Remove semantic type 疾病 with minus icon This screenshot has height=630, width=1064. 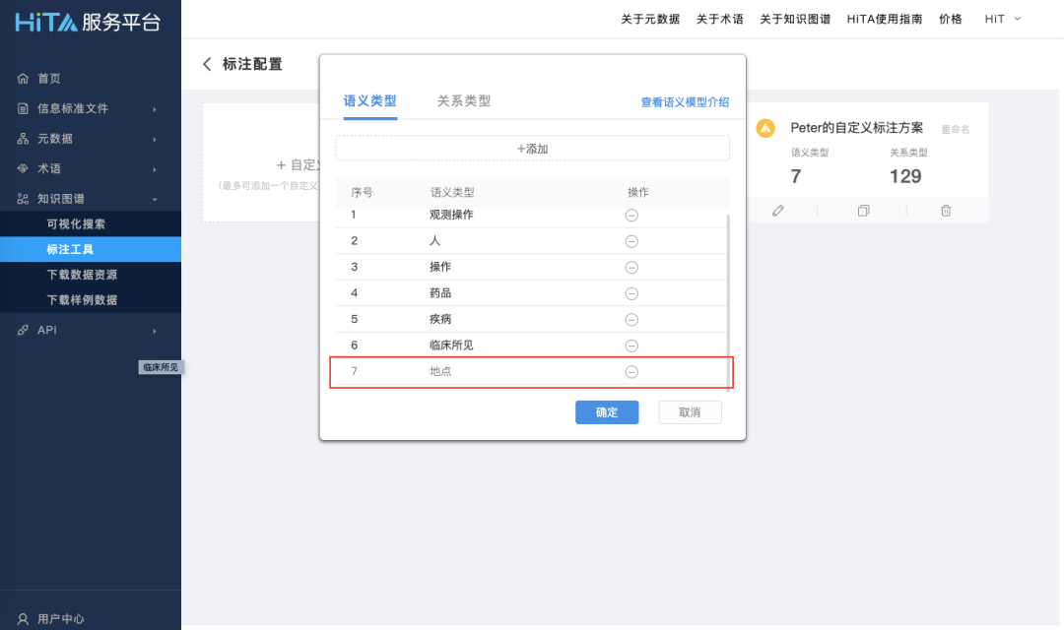tap(632, 319)
